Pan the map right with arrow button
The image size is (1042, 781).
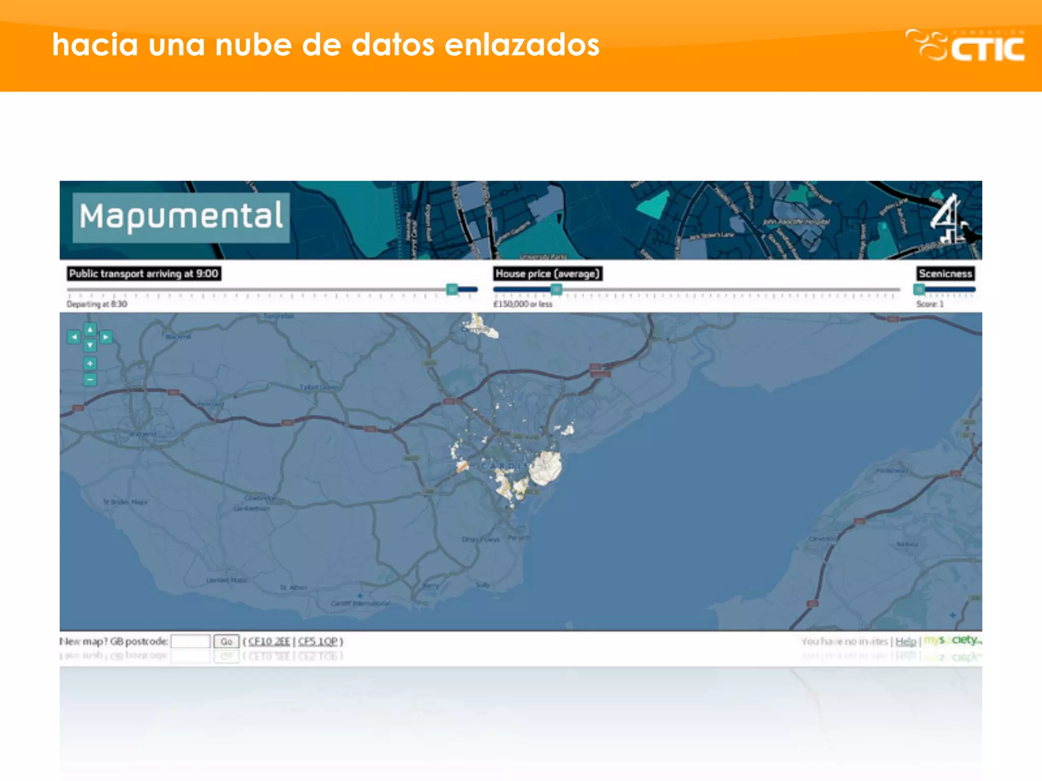106,337
